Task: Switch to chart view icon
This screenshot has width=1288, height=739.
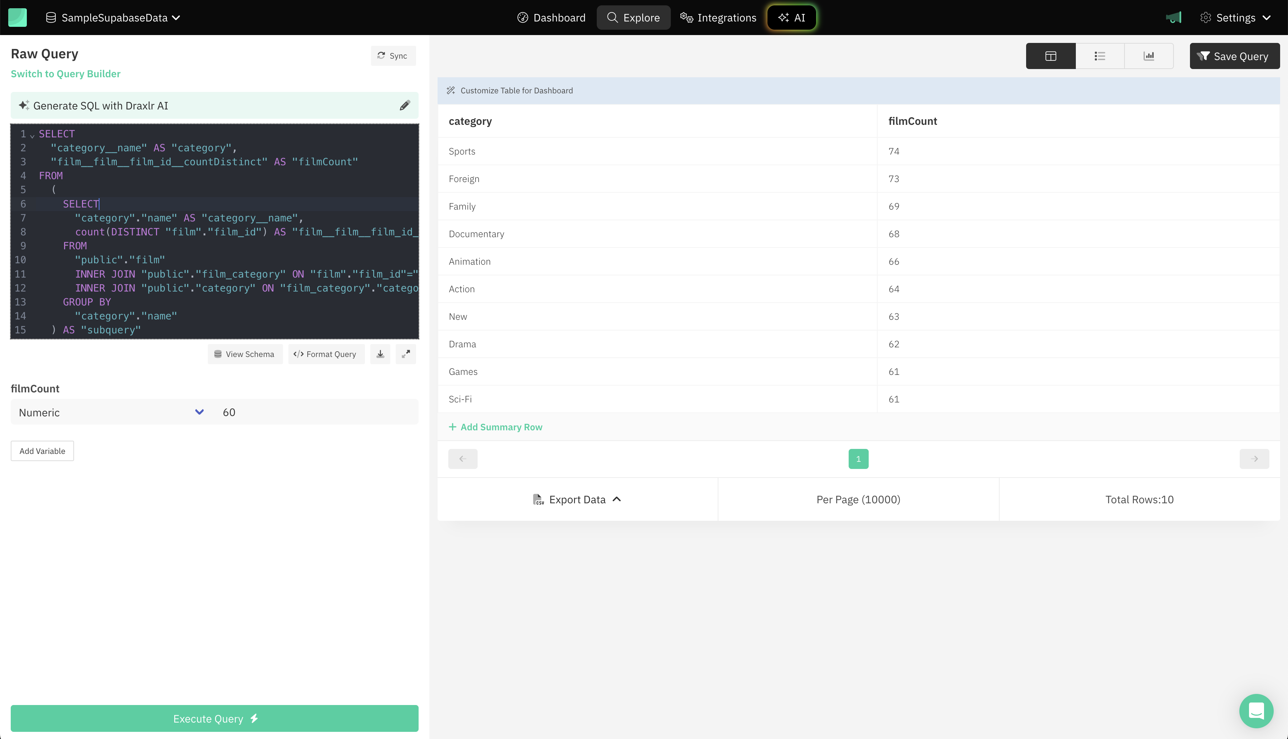Action: coord(1148,56)
